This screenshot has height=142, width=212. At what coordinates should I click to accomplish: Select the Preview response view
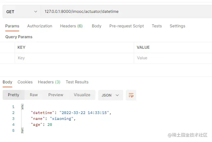coord(55,95)
